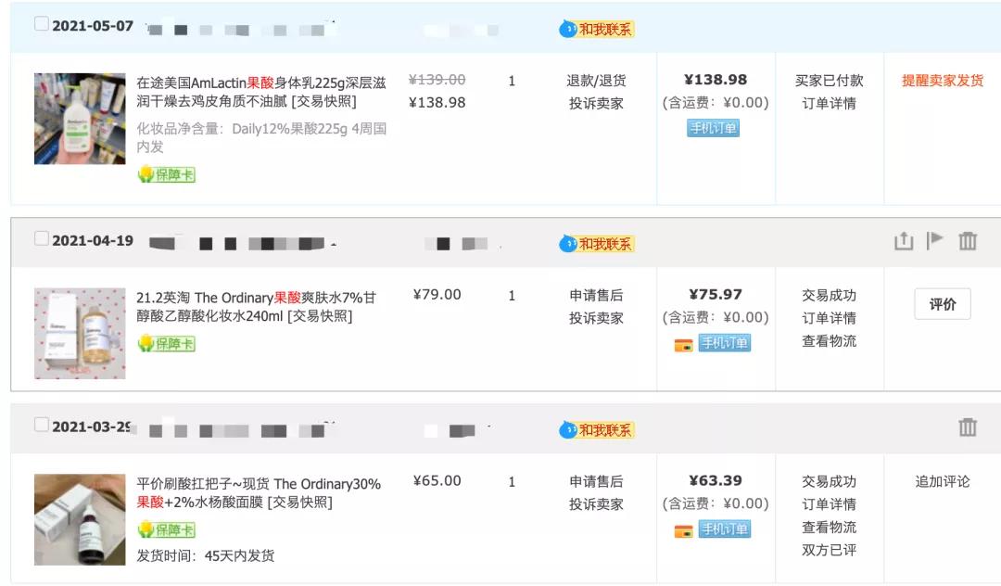Click credit card icon on ¥75.97 order
Screen dimensions: 1001x586
click(x=683, y=345)
